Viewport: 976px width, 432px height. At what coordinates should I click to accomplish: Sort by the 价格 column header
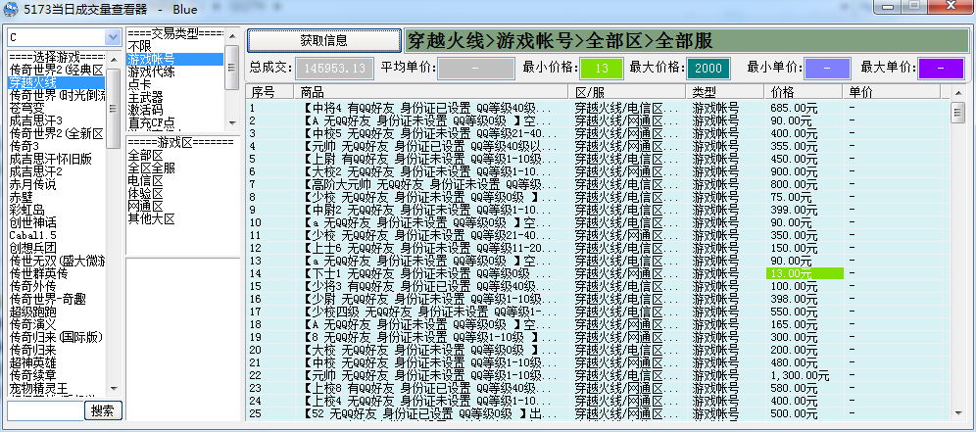pyautogui.click(x=805, y=92)
